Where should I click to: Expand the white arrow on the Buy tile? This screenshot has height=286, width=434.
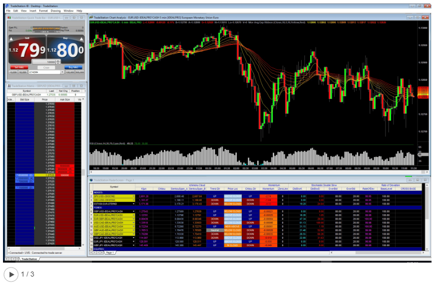pyautogui.click(x=81, y=39)
